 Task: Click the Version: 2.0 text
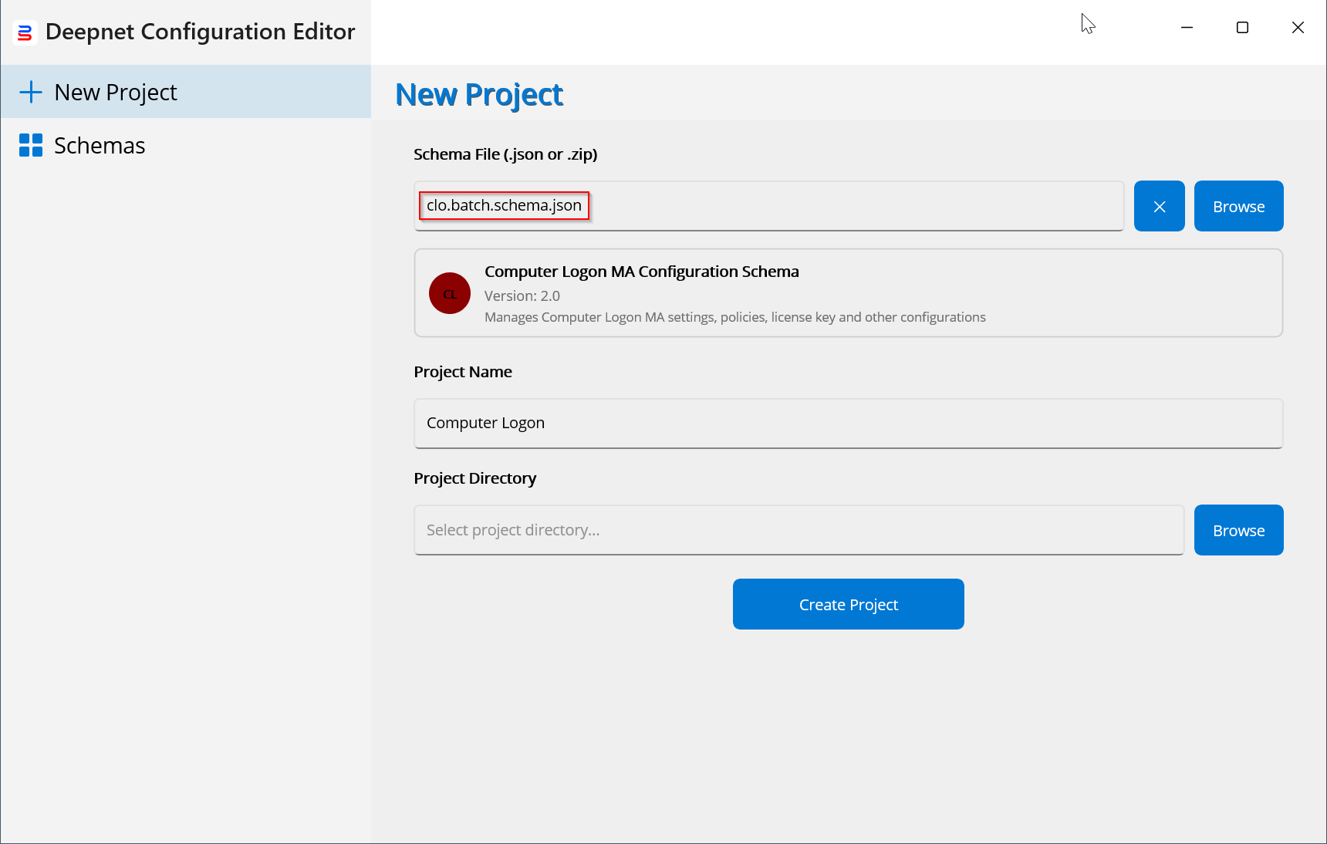pyautogui.click(x=522, y=295)
